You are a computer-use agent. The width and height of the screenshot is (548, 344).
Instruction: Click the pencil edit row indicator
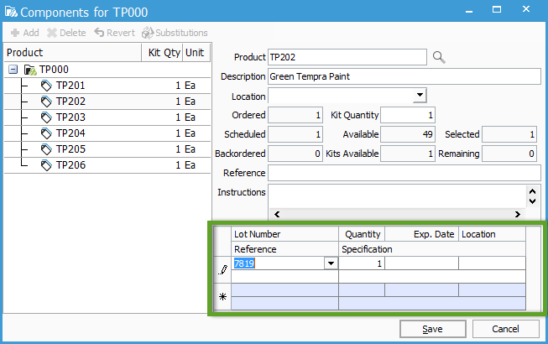(222, 269)
